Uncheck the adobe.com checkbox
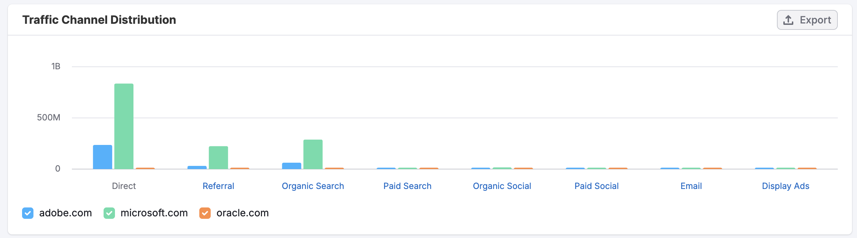857x238 pixels. pos(28,213)
